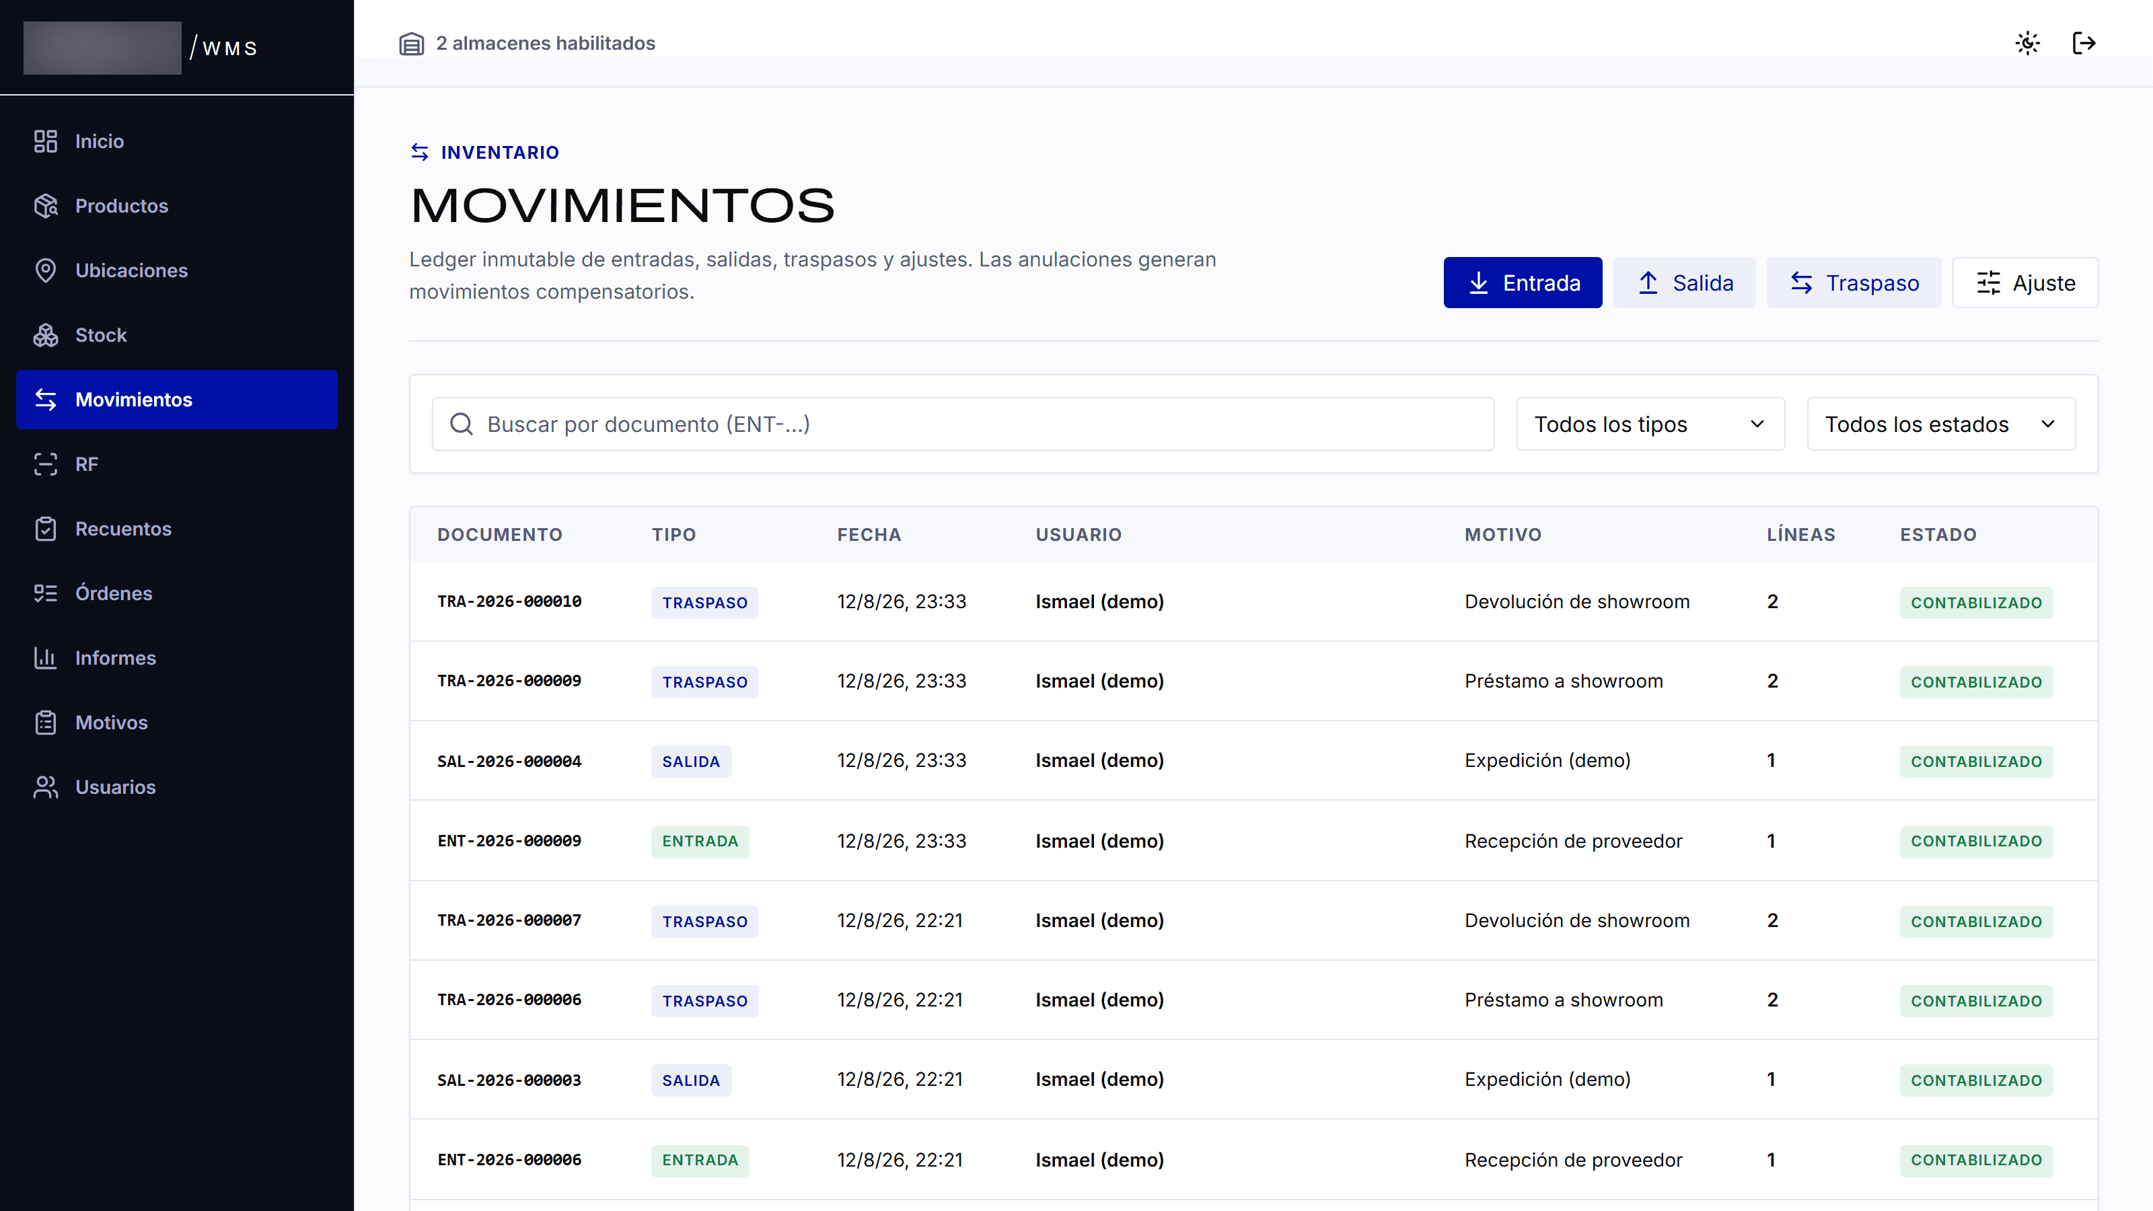Click the search magnifier icon

(462, 424)
